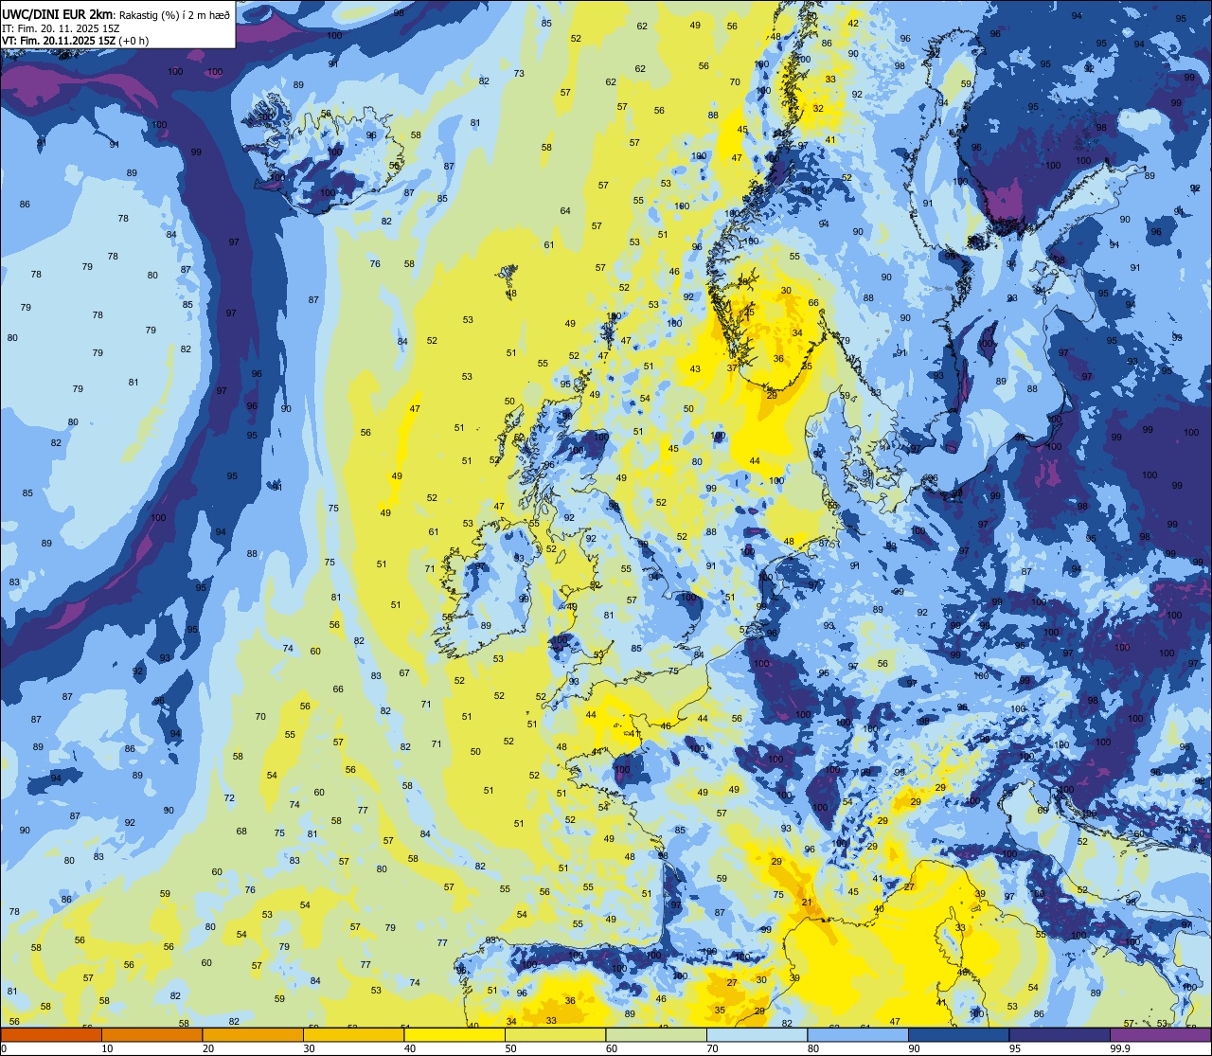Click the 'IT: Fim. 20. 11. 2025 15Z' line
Screen dimensions: 1212x1056
(60, 27)
